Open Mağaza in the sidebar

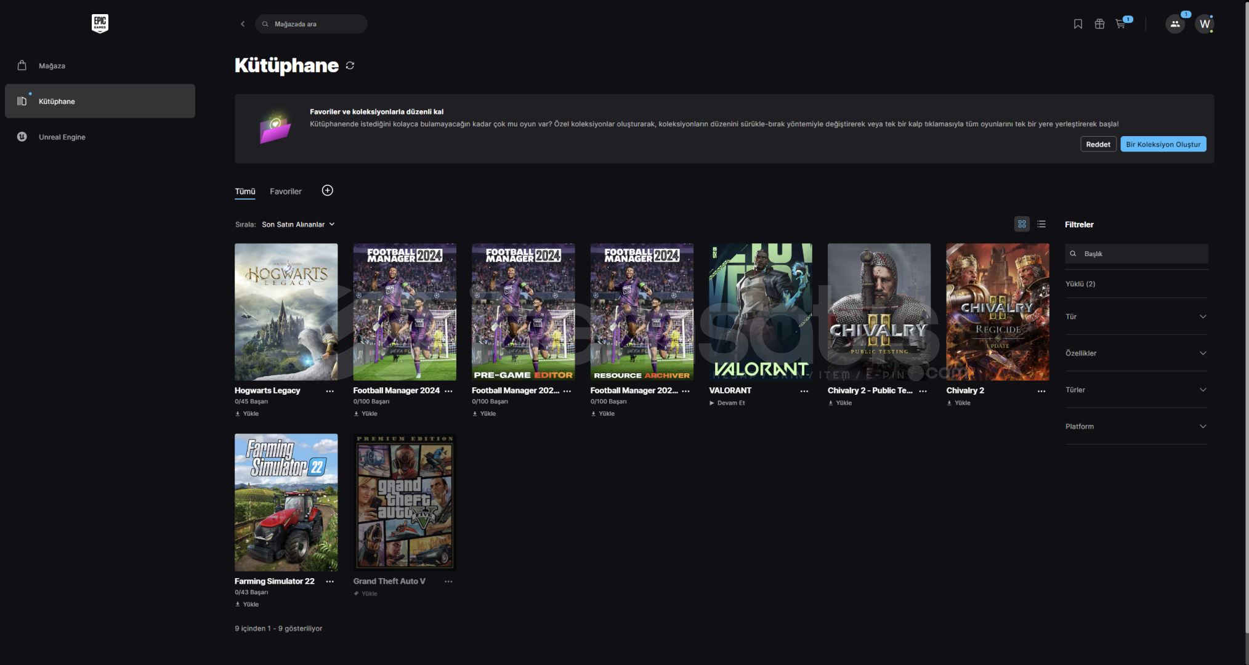tap(52, 66)
